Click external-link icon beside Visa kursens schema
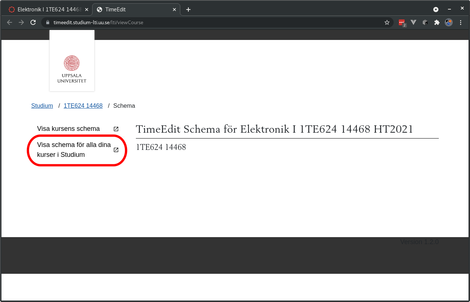This screenshot has width=470, height=302. [x=116, y=129]
